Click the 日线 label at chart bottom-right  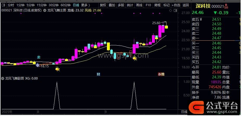click(184, 112)
